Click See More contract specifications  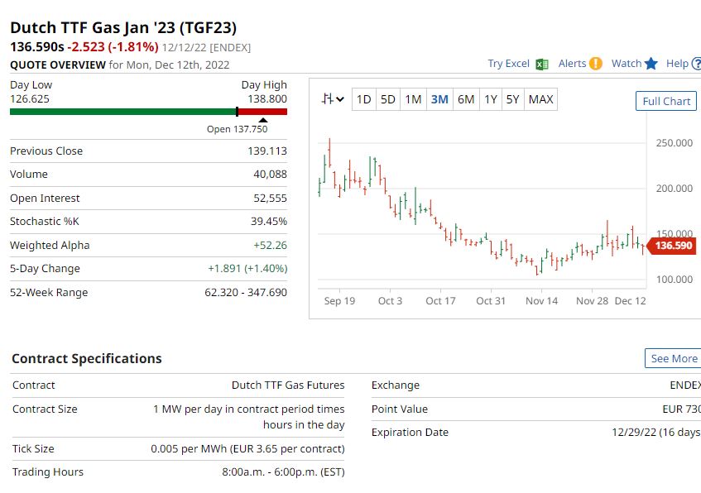(x=672, y=358)
